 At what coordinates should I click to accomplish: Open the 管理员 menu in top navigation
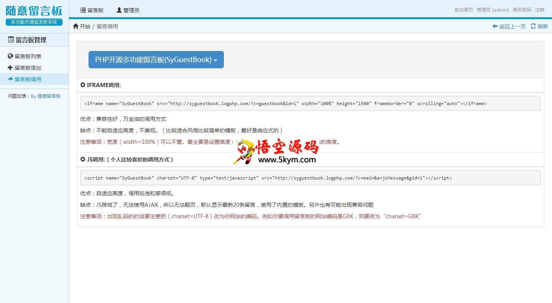(128, 10)
